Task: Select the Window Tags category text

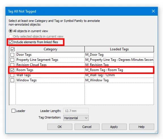Action: coord(27,80)
